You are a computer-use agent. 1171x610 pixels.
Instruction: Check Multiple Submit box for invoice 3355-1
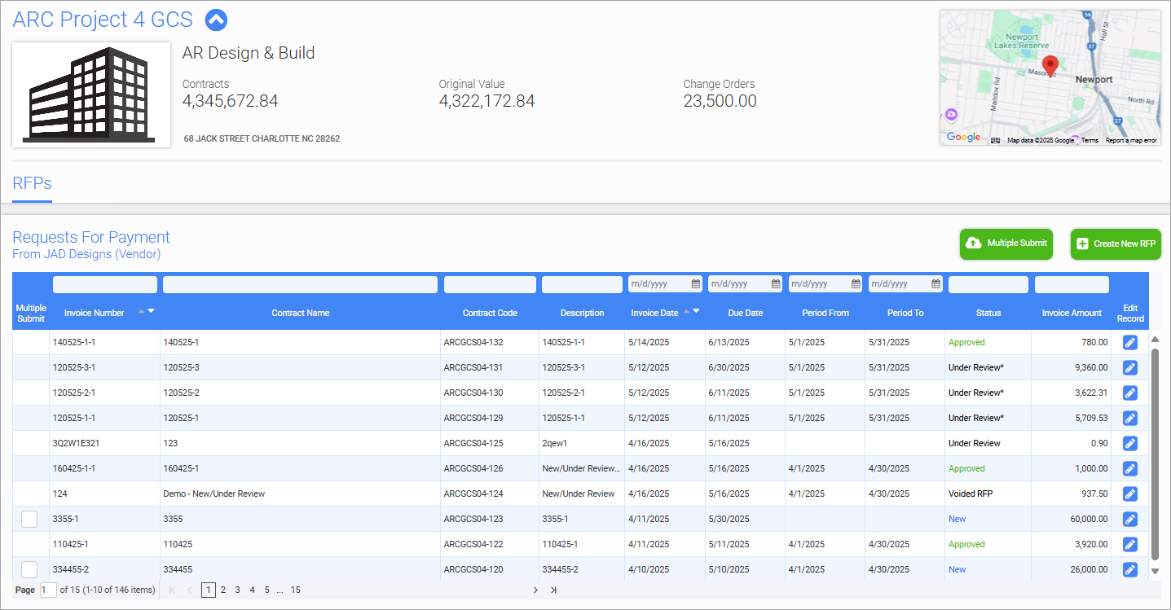click(x=29, y=519)
